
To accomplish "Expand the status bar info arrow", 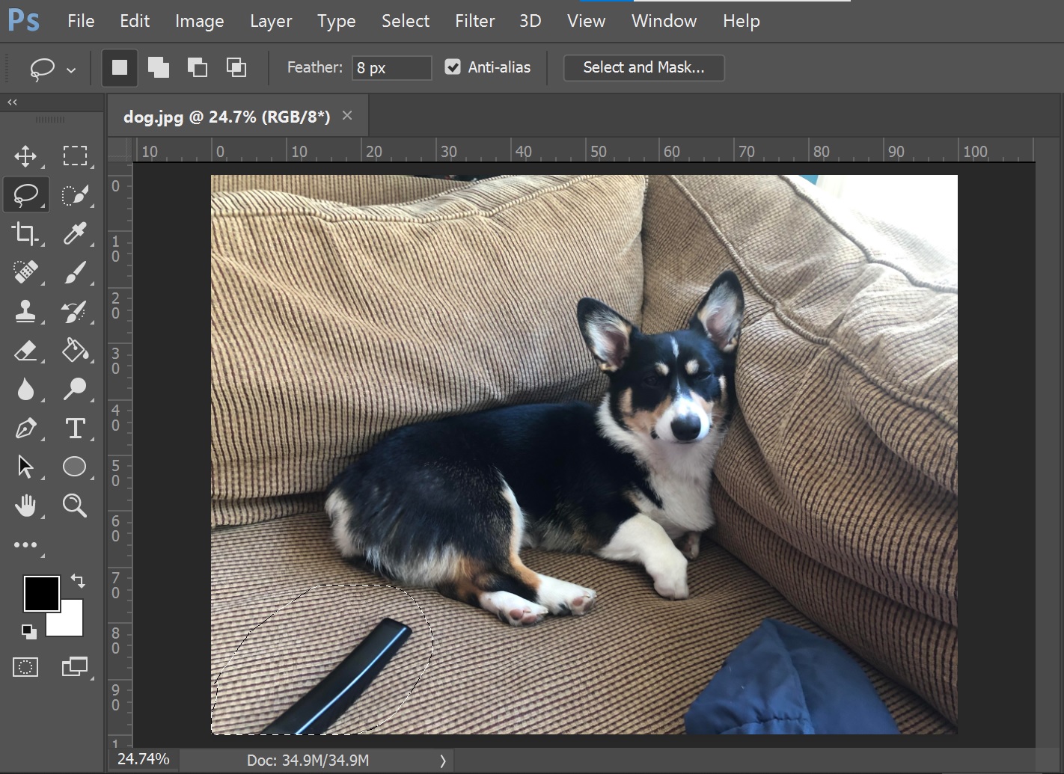I will click(x=443, y=761).
